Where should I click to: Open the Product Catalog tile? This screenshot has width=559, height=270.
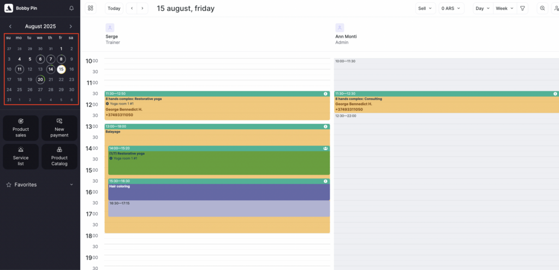click(60, 157)
